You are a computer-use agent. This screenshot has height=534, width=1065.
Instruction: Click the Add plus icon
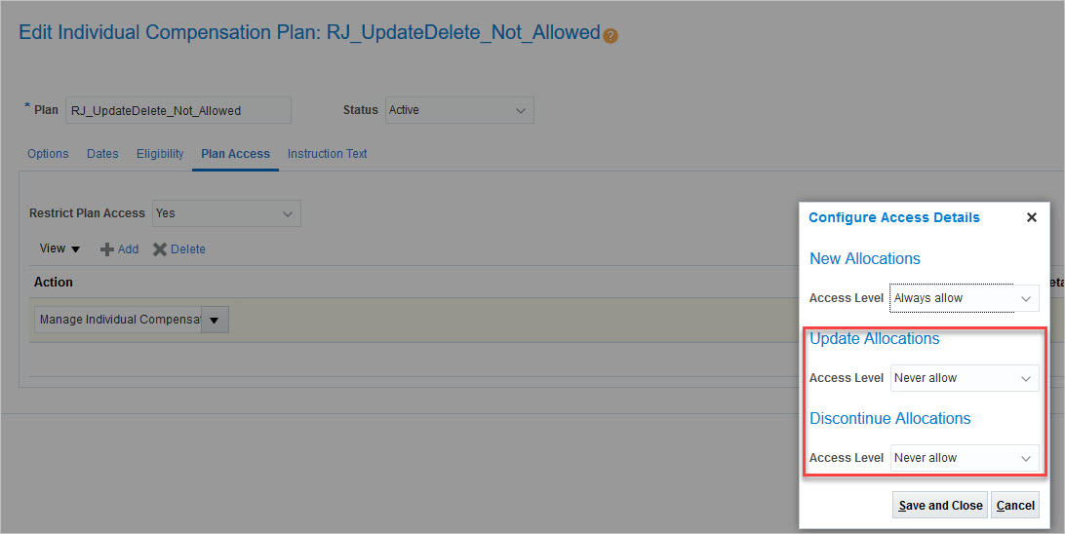[x=107, y=249]
